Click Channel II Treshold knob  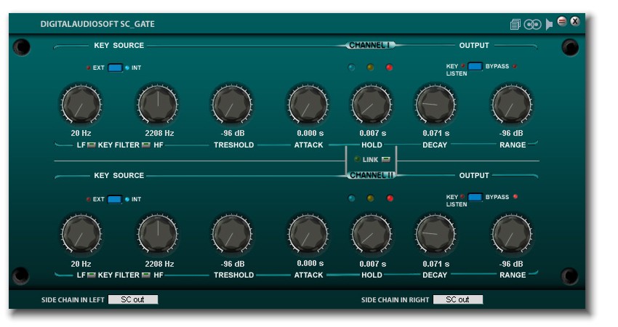[232, 234]
